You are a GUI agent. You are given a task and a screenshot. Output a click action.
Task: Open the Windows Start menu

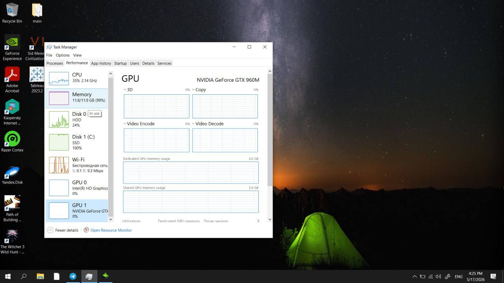(7, 276)
